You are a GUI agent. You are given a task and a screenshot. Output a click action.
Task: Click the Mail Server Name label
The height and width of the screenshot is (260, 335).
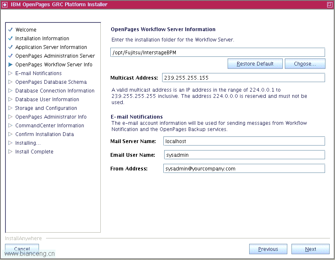133,141
